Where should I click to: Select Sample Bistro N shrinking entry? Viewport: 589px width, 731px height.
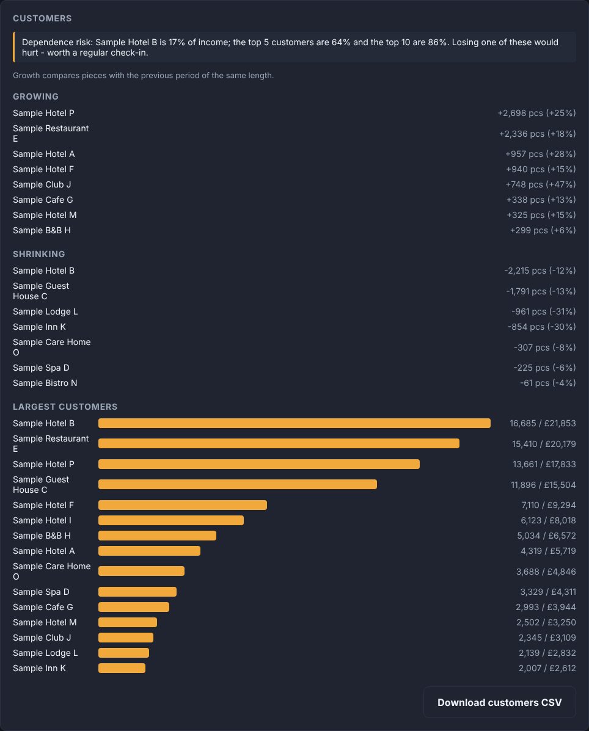[45, 383]
